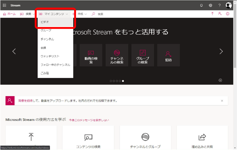Click the home house icon
This screenshot has height=150, width=237.
pos(5,14)
